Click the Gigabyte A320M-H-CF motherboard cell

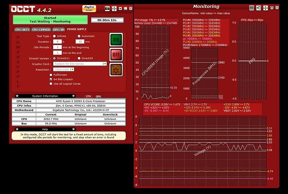click(81, 110)
